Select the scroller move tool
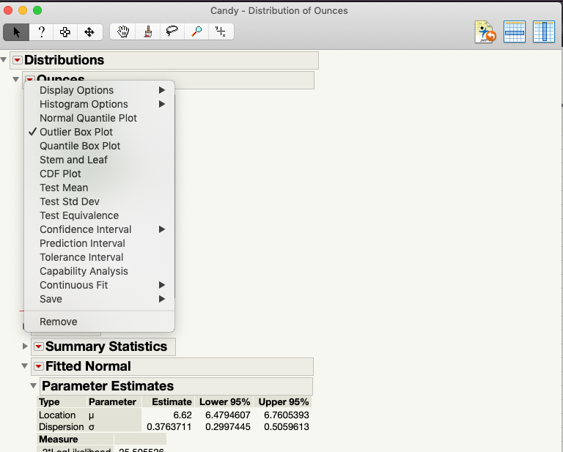Image resolution: width=563 pixels, height=452 pixels. [89, 32]
